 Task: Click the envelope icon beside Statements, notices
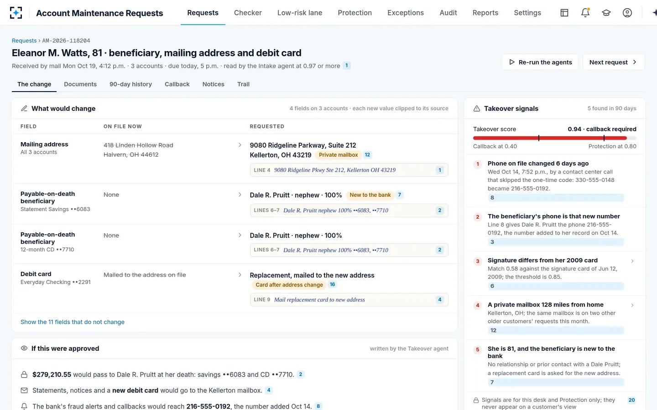(x=24, y=390)
